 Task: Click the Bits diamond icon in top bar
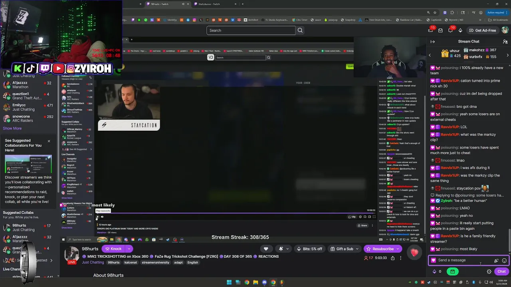460,30
